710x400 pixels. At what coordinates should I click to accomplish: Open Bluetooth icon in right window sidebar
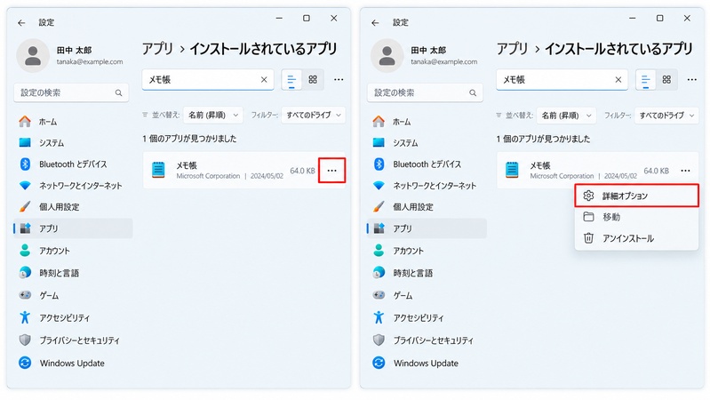(x=379, y=164)
